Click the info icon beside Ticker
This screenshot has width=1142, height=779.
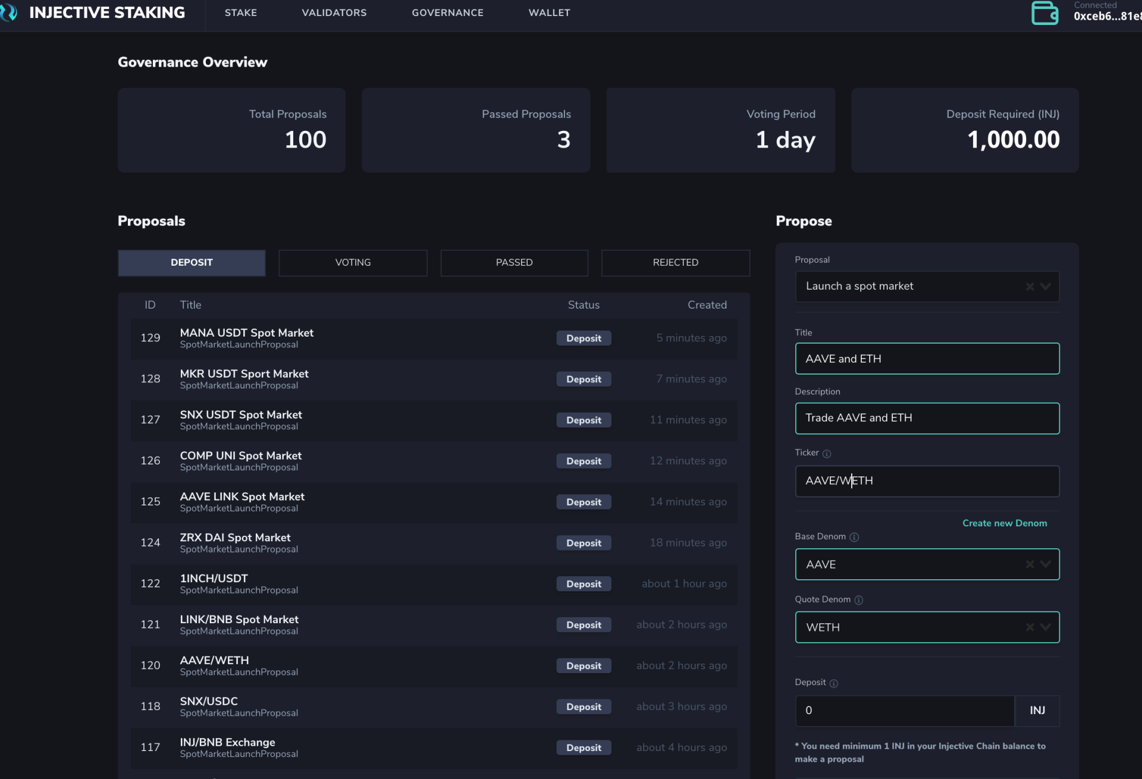click(x=827, y=453)
